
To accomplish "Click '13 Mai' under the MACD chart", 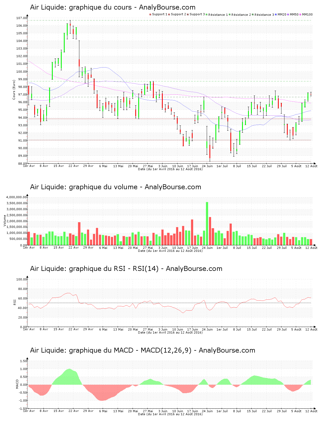I will coord(118,411).
